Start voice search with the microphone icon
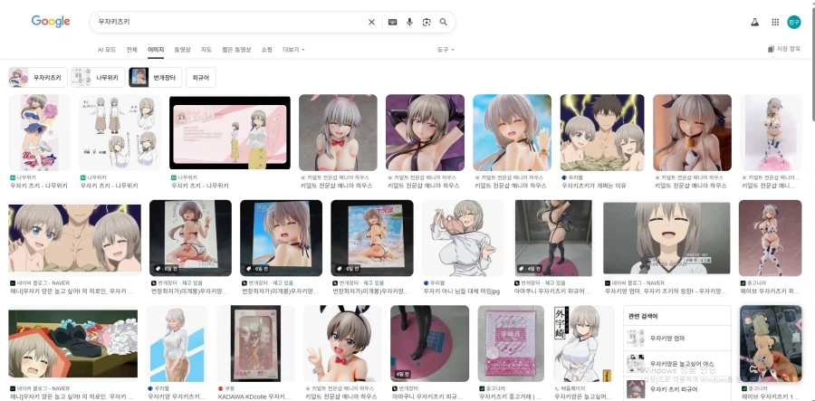Screen dimensions: 815x401 point(409,22)
